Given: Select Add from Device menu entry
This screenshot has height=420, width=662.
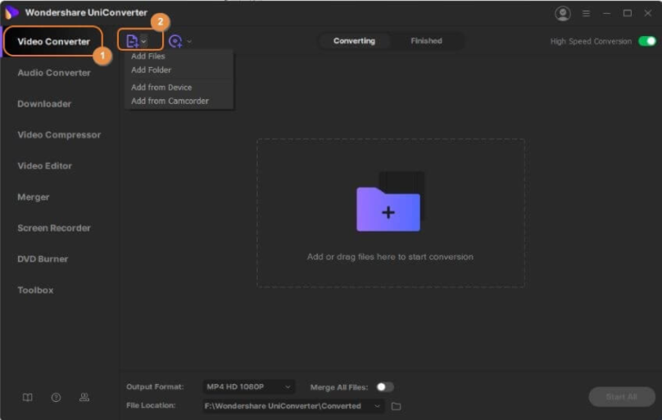Looking at the screenshot, I should tap(161, 87).
